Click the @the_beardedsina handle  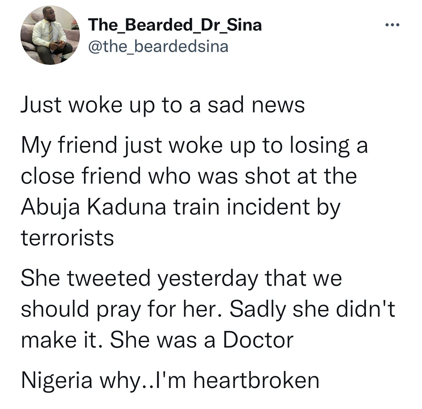[158, 47]
